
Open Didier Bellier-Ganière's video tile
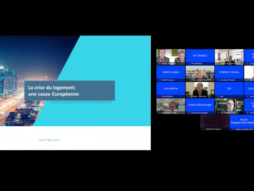click(229, 57)
